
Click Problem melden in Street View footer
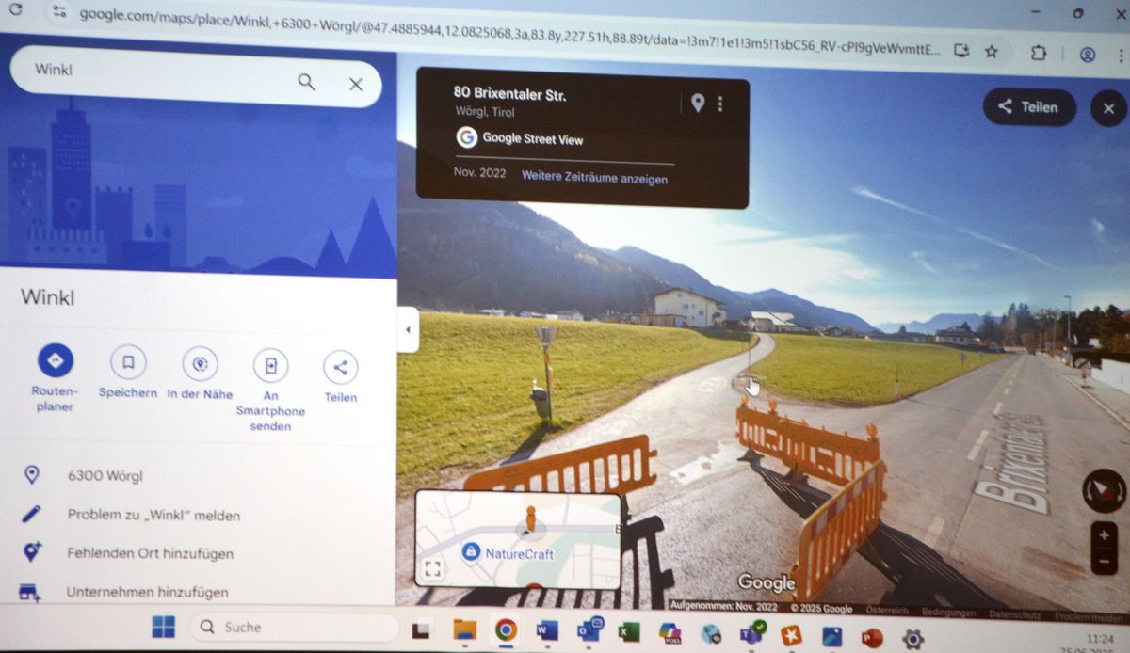pyautogui.click(x=1089, y=617)
